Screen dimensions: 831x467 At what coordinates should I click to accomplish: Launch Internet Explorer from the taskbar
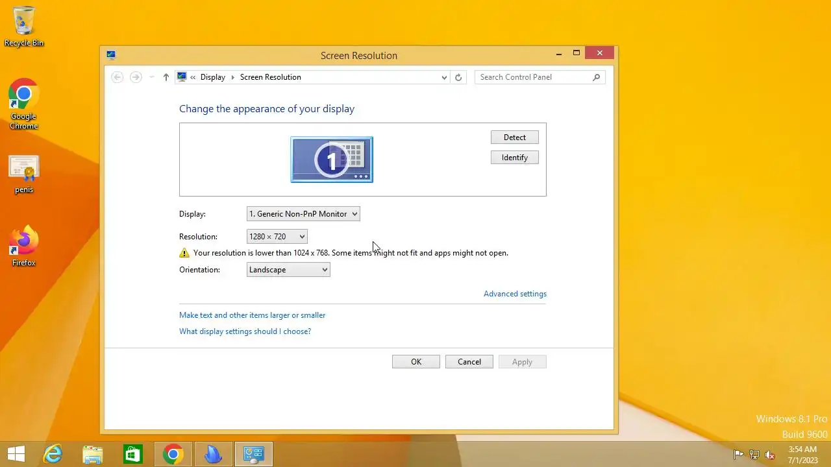click(53, 455)
